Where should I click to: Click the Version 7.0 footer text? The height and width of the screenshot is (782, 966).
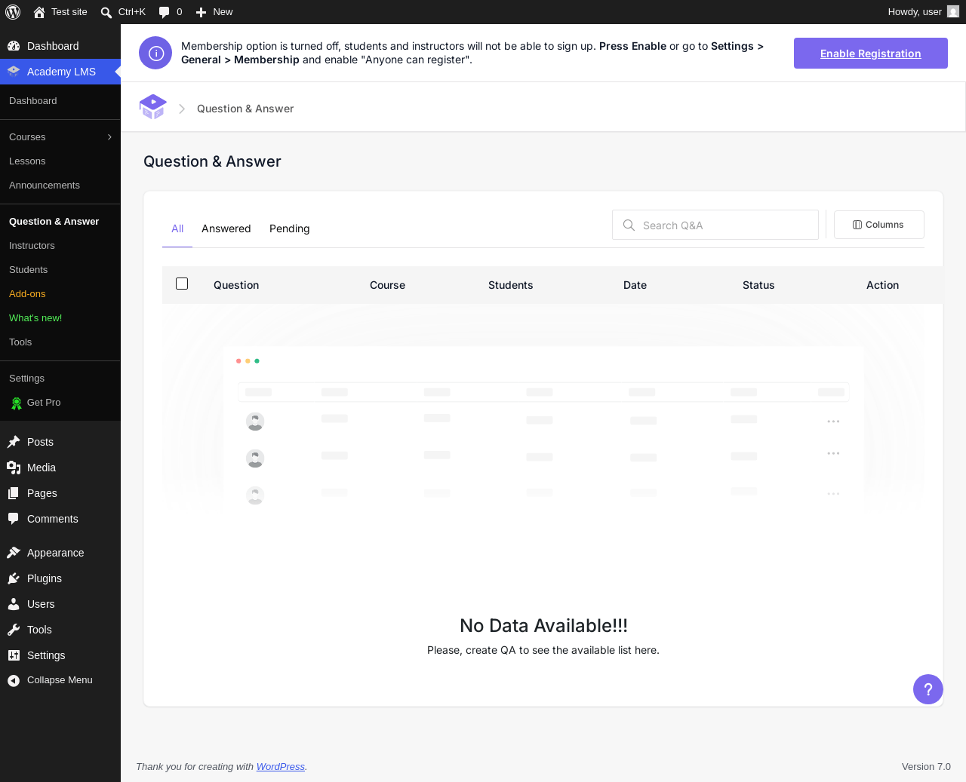[926, 766]
